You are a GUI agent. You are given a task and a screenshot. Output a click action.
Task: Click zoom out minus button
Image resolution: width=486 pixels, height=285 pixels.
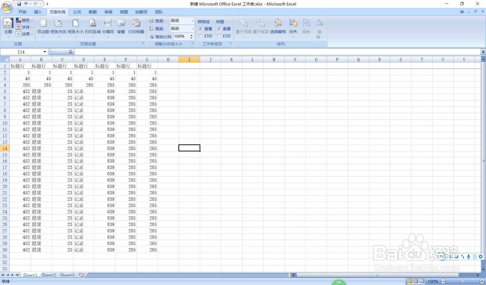(443, 281)
